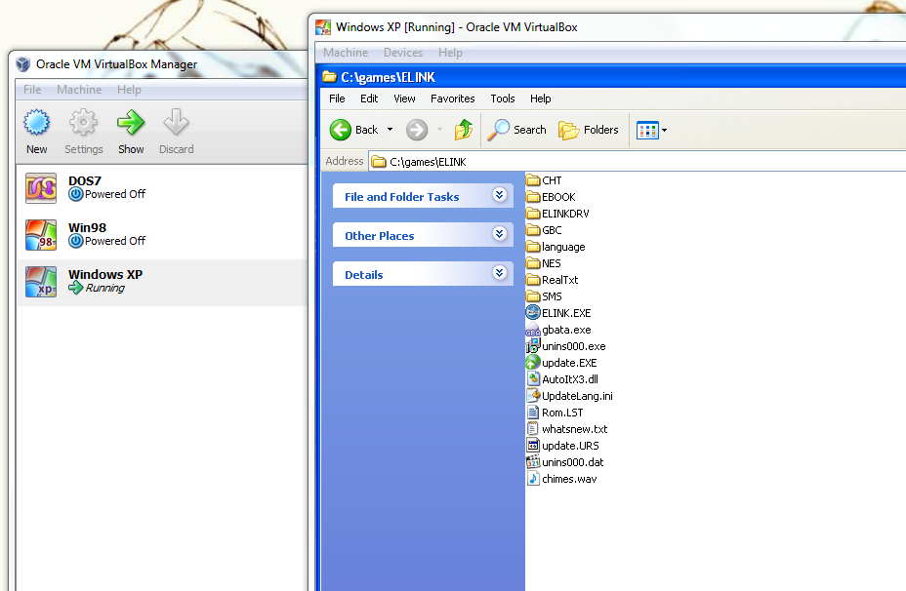Image resolution: width=906 pixels, height=591 pixels.
Task: Select the UpdateLang.ini file icon
Action: (x=533, y=396)
